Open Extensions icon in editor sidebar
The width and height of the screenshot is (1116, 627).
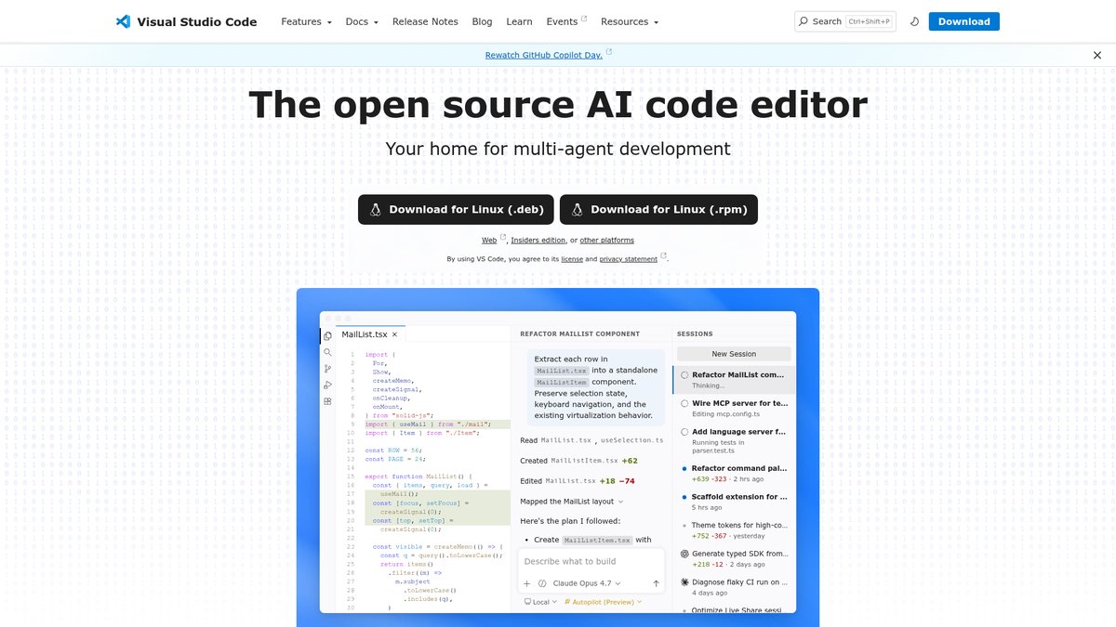(x=327, y=401)
